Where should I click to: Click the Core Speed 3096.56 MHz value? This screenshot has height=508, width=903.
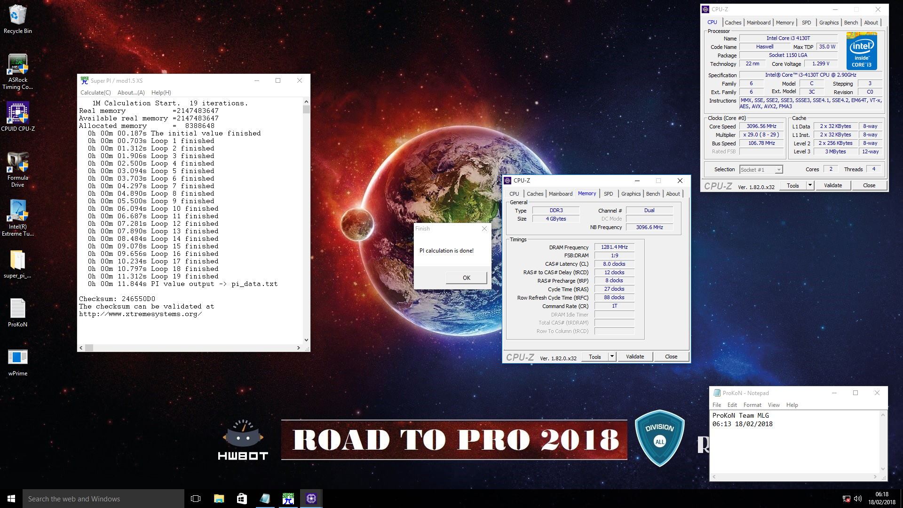(761, 126)
